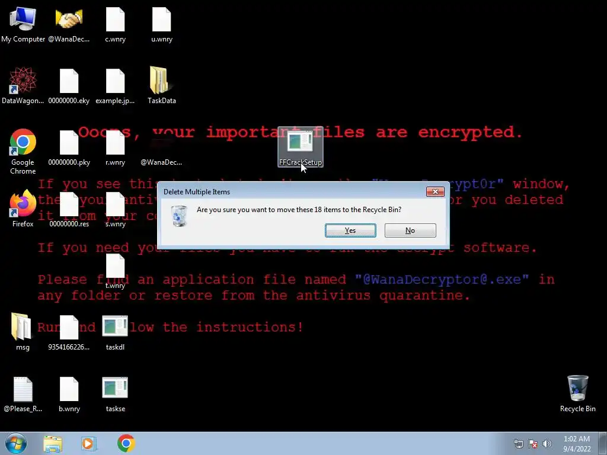Open Windows Explorer from the taskbar
Viewport: 607px width, 455px height.
(53, 444)
